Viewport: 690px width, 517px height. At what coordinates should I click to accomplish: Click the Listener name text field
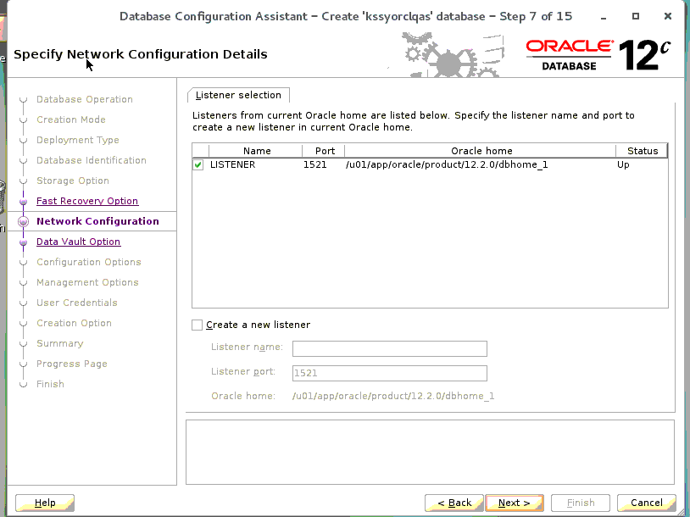pyautogui.click(x=389, y=348)
